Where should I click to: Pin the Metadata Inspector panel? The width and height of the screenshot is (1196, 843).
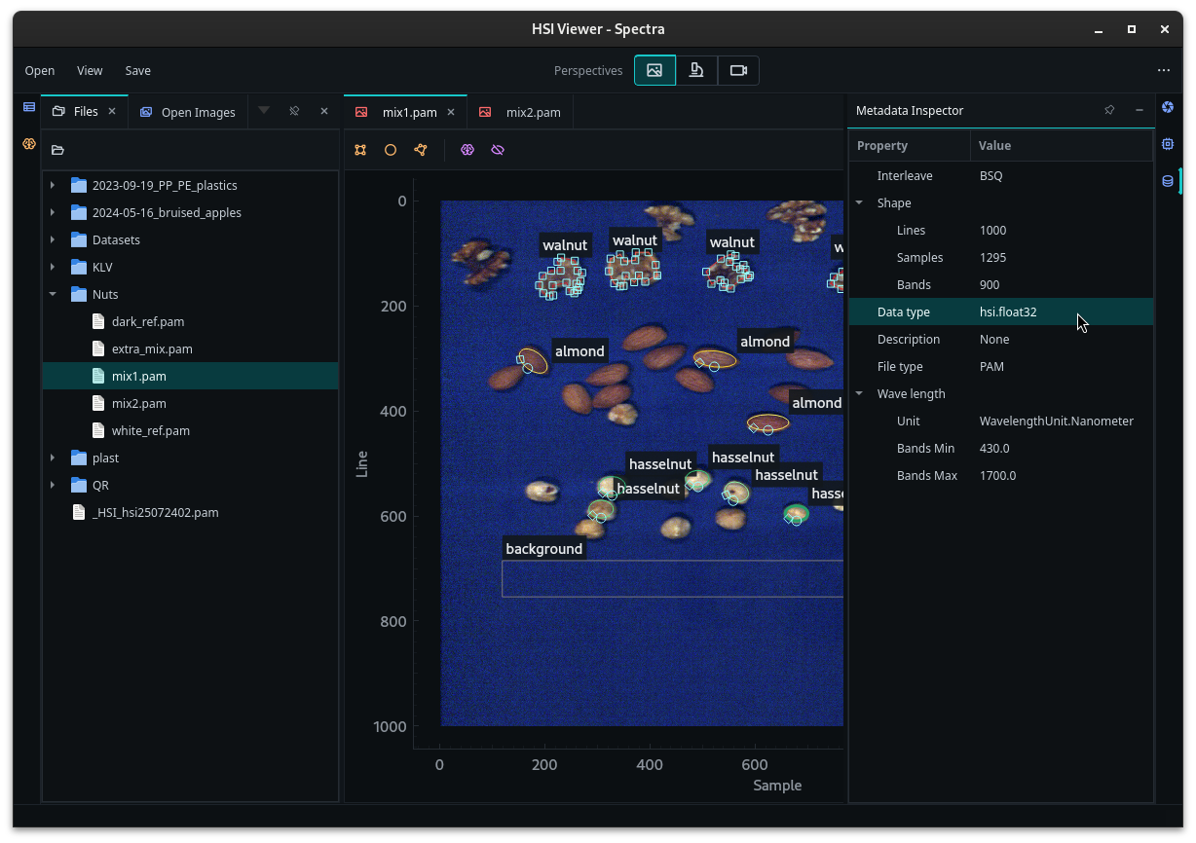click(x=1109, y=110)
